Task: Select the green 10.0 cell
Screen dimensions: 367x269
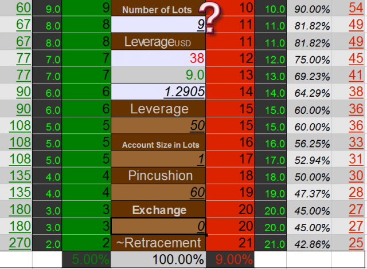Action: coord(270,8)
